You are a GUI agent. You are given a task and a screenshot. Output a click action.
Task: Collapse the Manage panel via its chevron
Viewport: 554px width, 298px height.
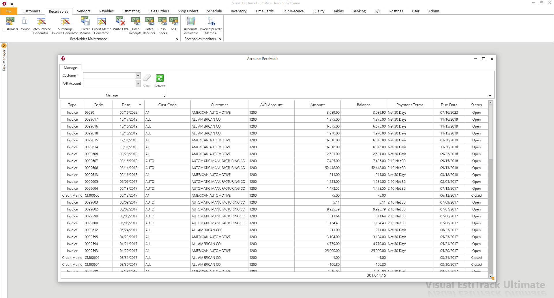click(x=490, y=95)
